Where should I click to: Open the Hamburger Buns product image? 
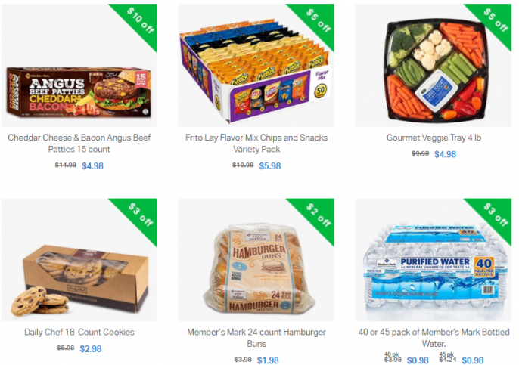click(256, 260)
